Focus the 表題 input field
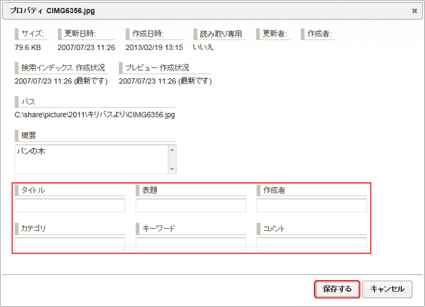This screenshot has height=307, width=425. [191, 206]
